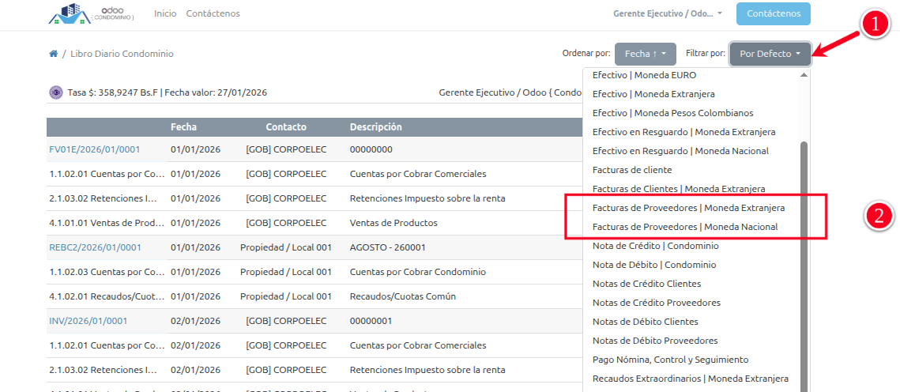
Task: Select Facturas de Proveedores Moneda Nacional filter
Action: click(685, 227)
